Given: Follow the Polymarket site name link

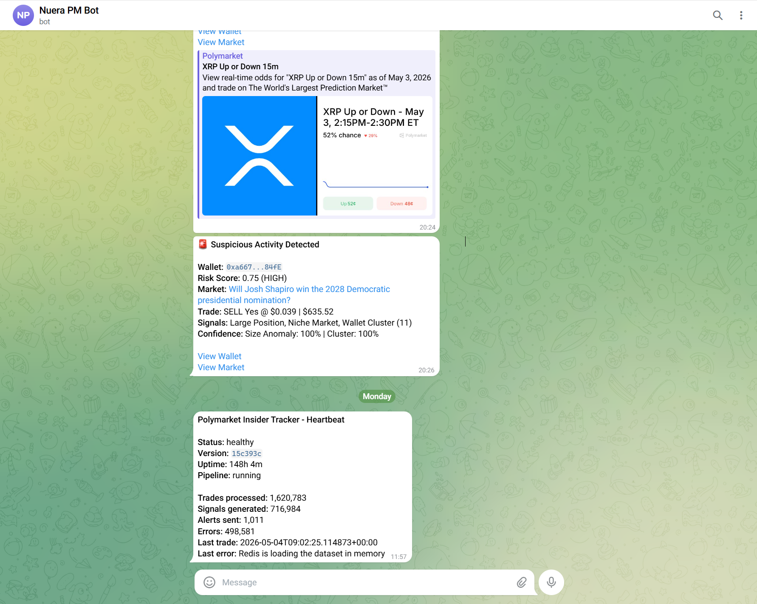Looking at the screenshot, I should [x=223, y=56].
